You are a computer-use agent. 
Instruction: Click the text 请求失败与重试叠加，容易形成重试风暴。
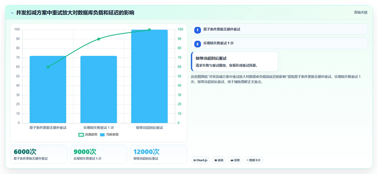point(227,65)
